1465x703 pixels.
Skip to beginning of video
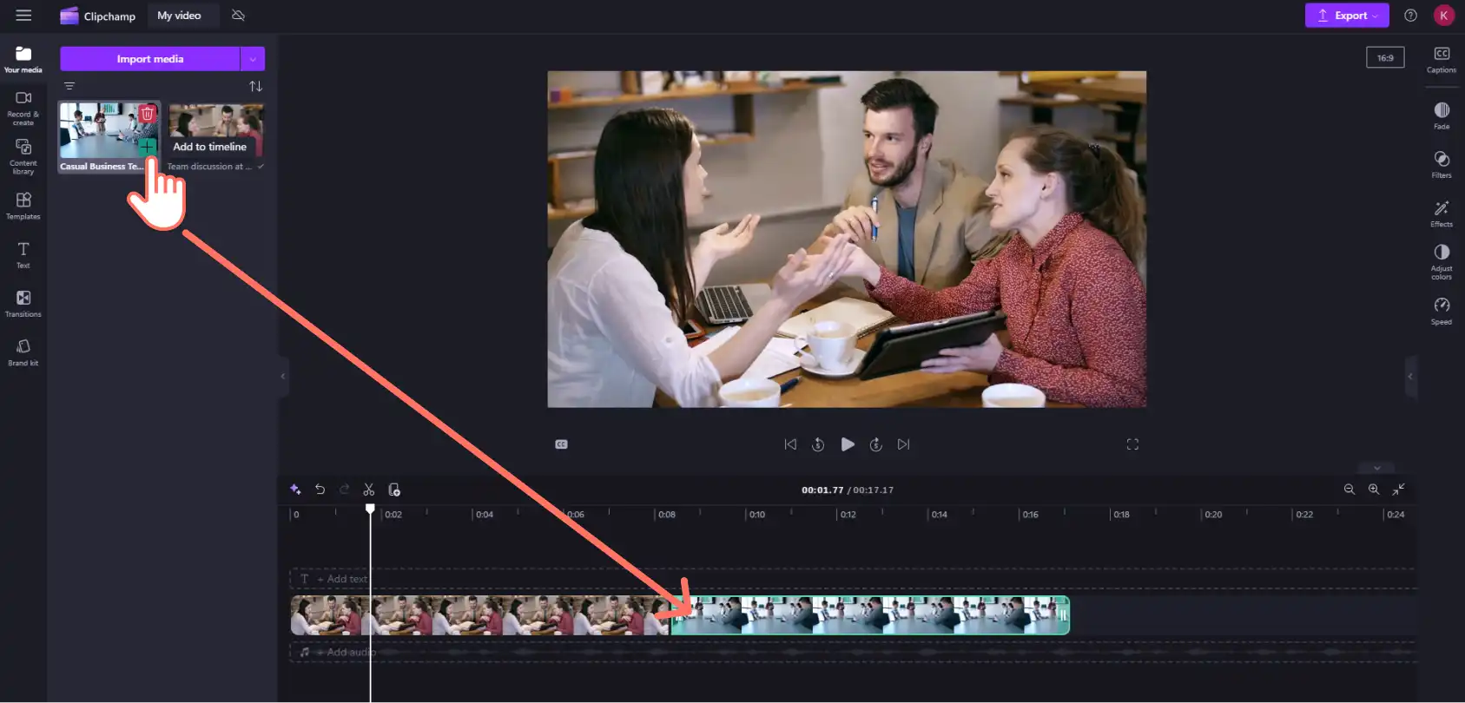(790, 444)
